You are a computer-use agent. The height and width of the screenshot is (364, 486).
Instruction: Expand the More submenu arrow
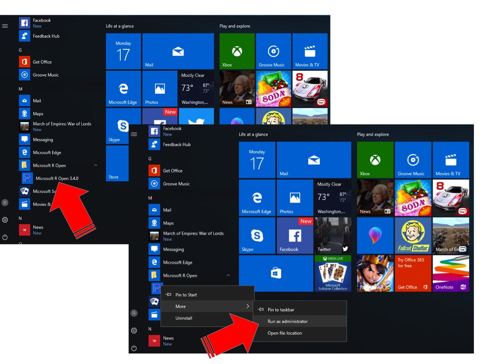pos(247,307)
